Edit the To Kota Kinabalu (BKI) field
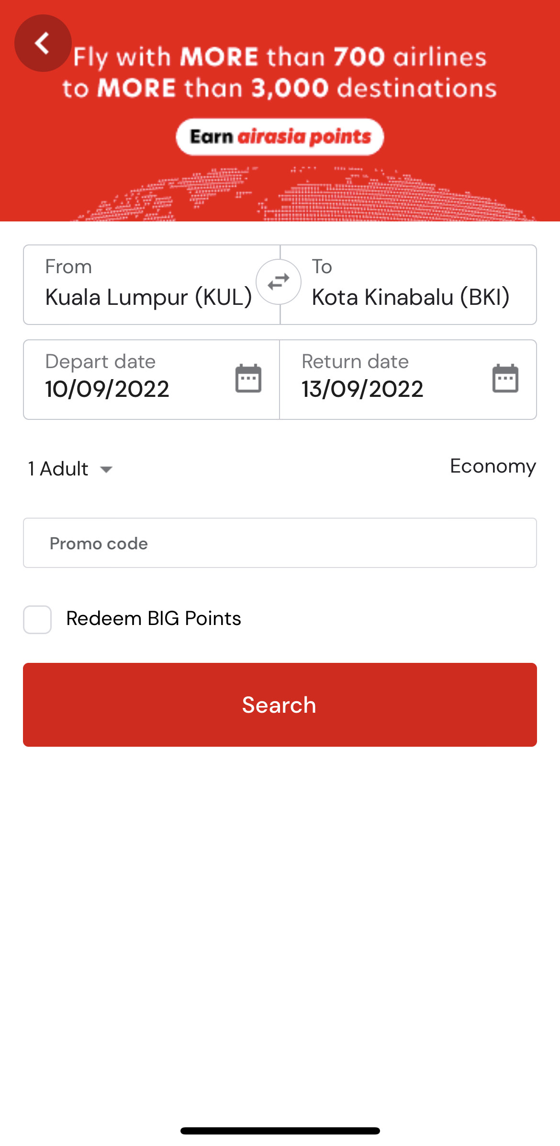 (408, 285)
